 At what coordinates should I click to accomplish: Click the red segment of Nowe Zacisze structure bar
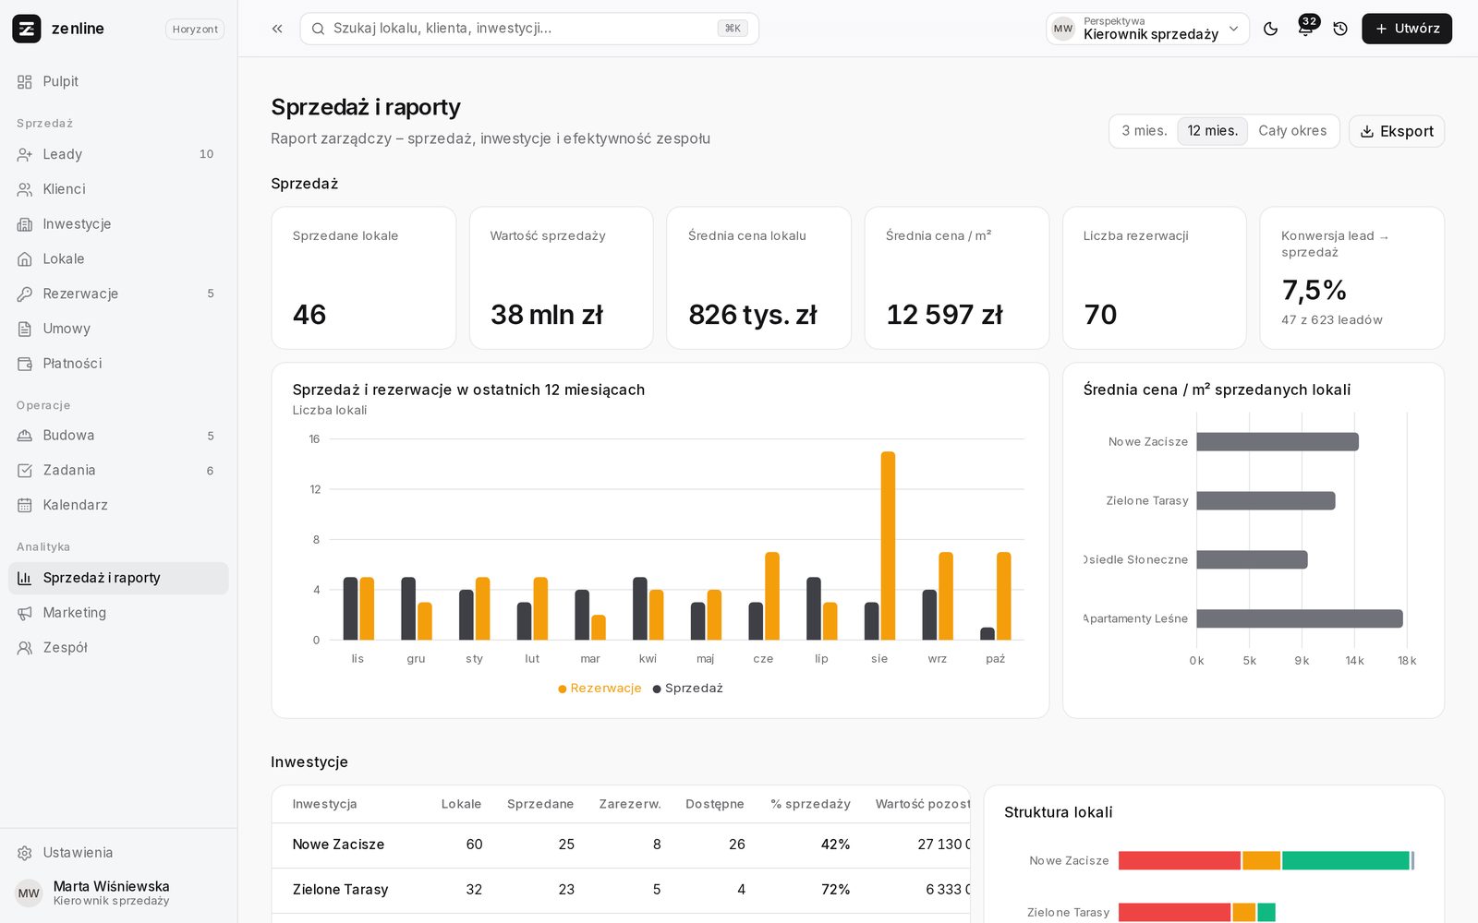(1180, 861)
